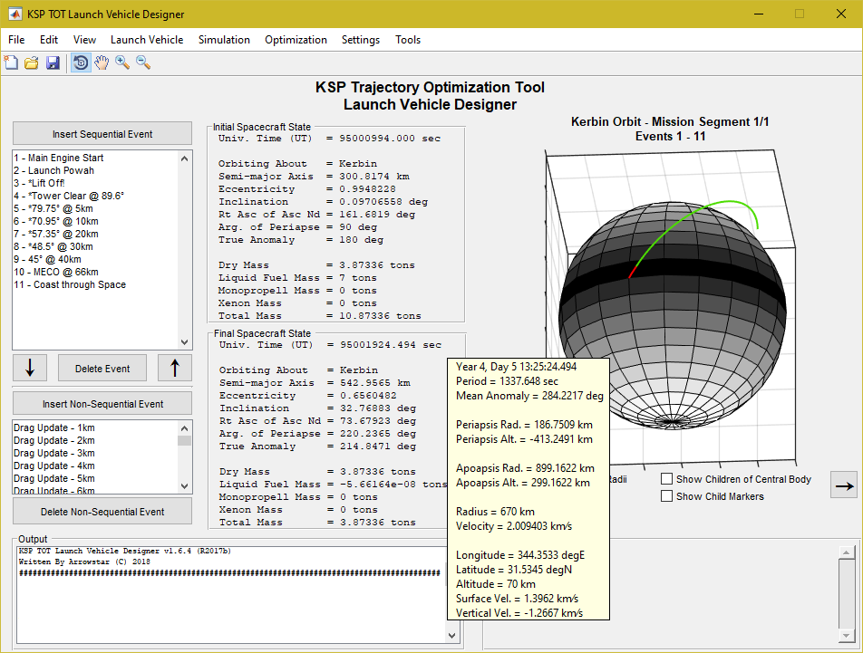Viewport: 863px width, 653px height.
Task: Move selected event down with arrow button
Action: pyautogui.click(x=30, y=368)
